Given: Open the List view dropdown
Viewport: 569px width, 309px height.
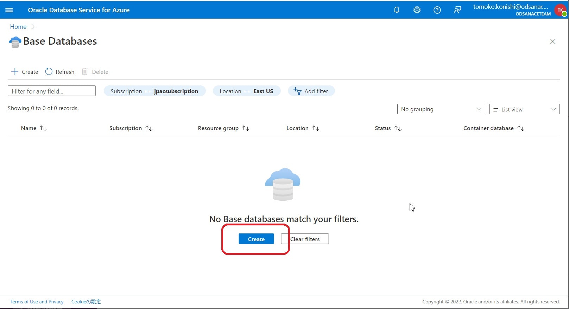Looking at the screenshot, I should click(524, 109).
